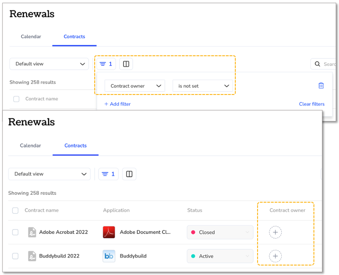The width and height of the screenshot is (339, 275).
Task: Open Default view dropdown in upper window
Action: pos(49,64)
